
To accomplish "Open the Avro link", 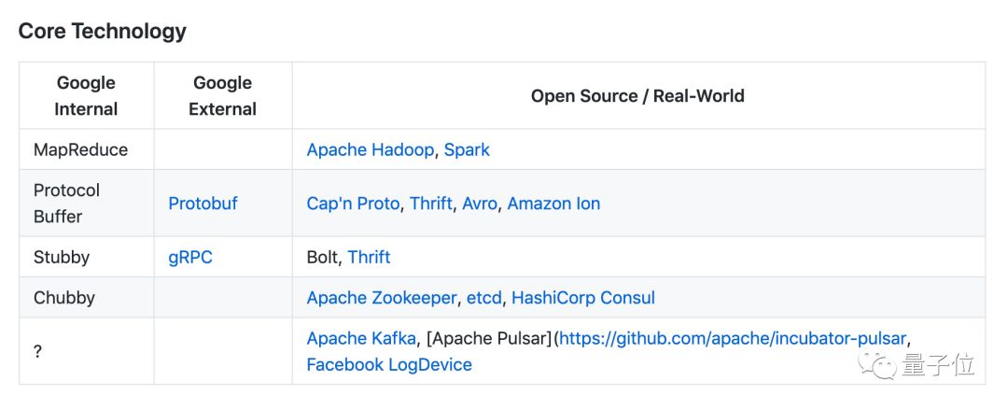I will 480,204.
